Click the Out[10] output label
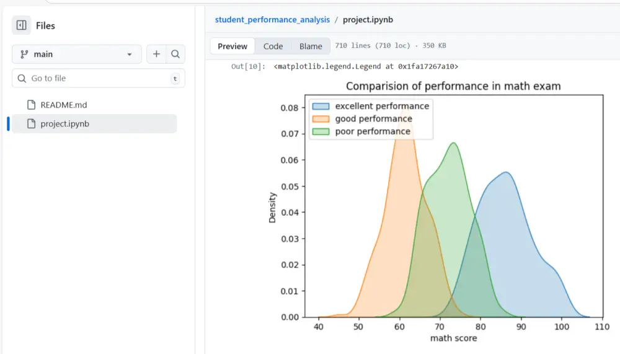Image resolution: width=620 pixels, height=354 pixels. (x=249, y=66)
